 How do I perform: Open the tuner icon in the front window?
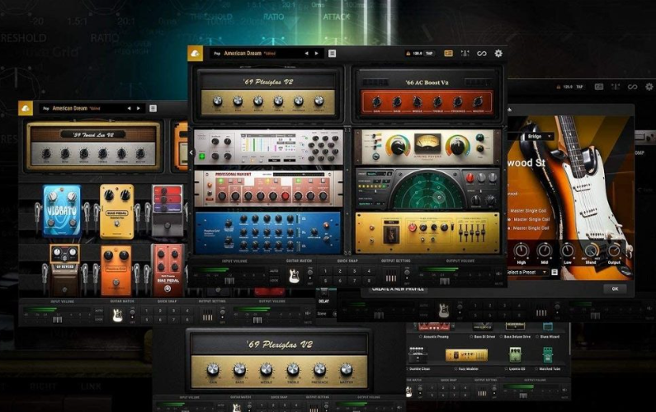(x=465, y=54)
